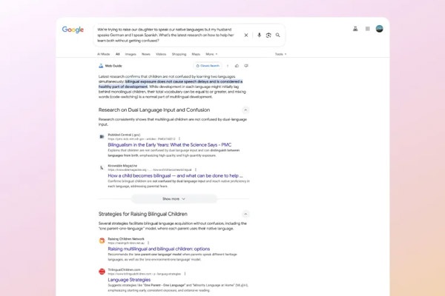Click the magnifying glass search icon
This screenshot has width=445, height=296.
(278, 35)
